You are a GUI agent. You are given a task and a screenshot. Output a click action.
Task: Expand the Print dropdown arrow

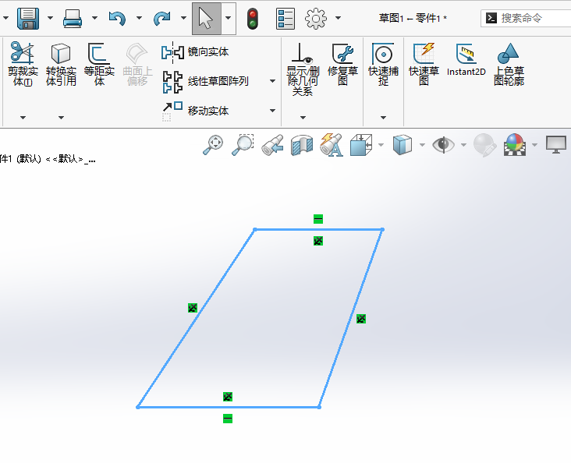(x=94, y=17)
